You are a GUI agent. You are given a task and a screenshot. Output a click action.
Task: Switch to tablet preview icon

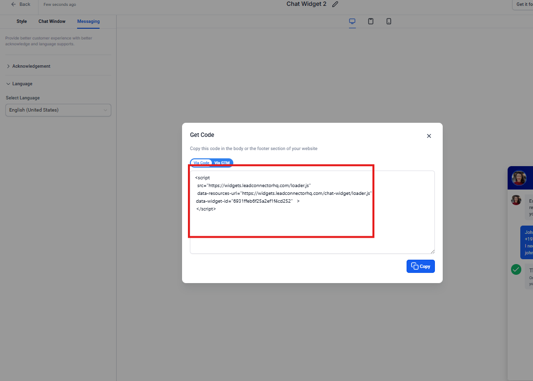click(x=370, y=21)
